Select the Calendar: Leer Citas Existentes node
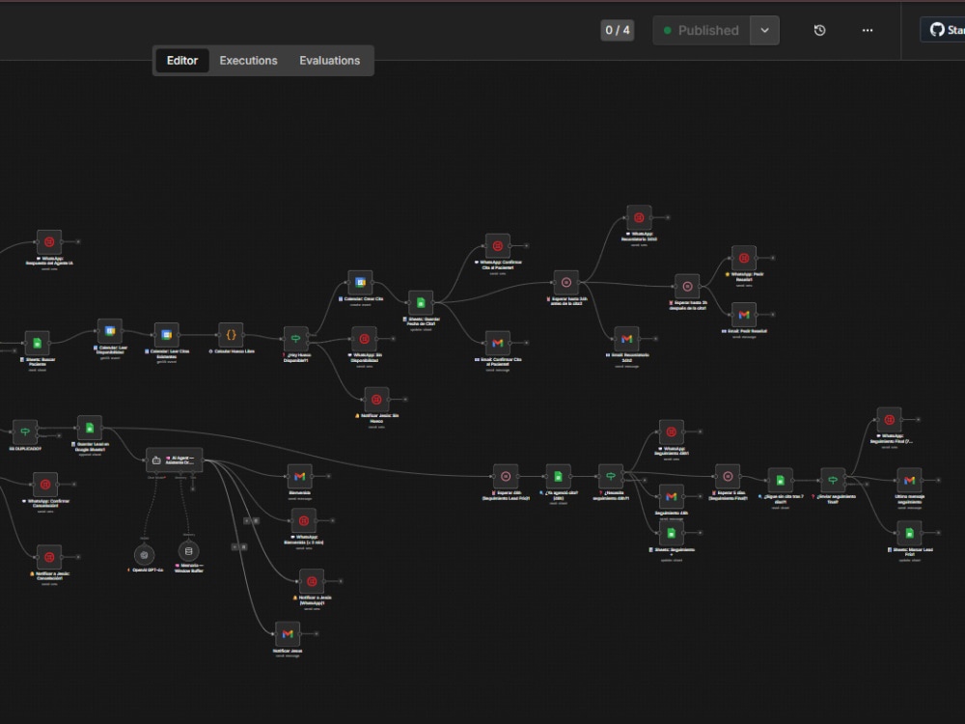 (x=166, y=335)
